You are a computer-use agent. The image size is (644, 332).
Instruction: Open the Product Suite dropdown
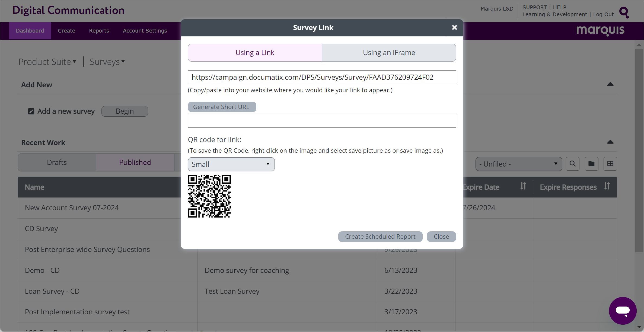point(47,62)
